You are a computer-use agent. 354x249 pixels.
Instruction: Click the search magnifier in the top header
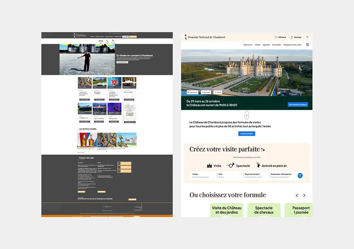[x=307, y=37]
